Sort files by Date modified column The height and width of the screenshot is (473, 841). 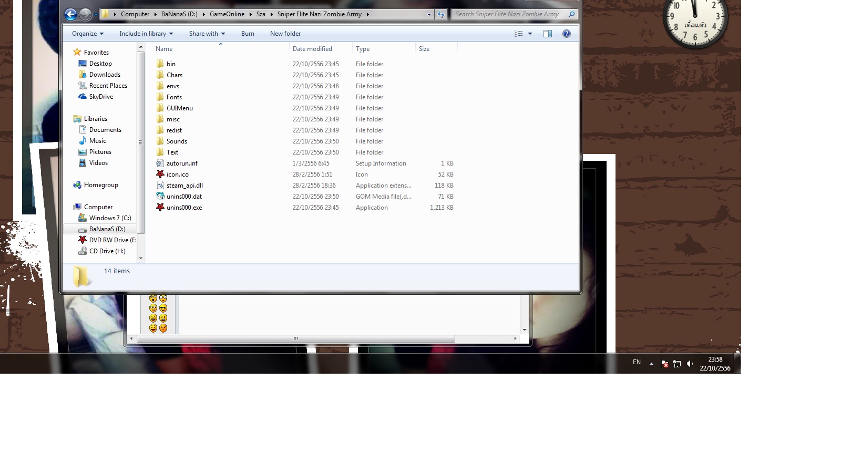[312, 49]
